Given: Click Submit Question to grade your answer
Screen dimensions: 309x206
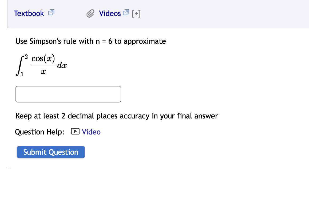Looking at the screenshot, I should (50, 152).
